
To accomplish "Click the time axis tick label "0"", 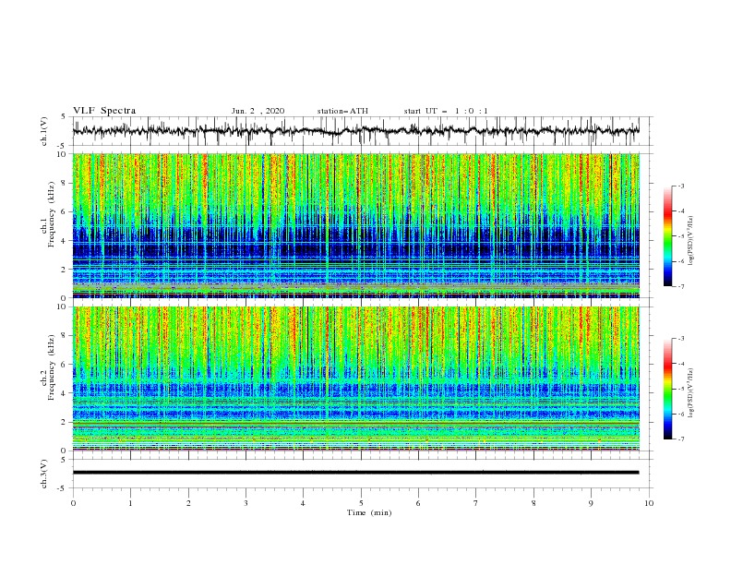I will coord(73,503).
